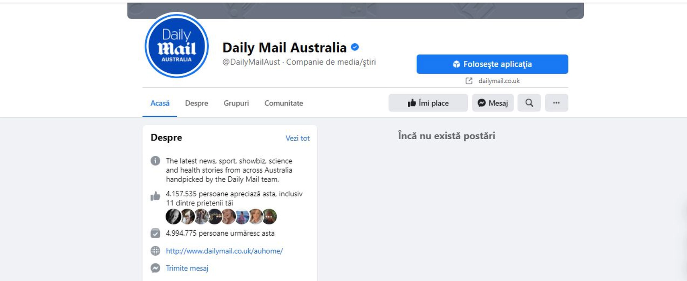Open page search with magnifier icon

coord(529,103)
